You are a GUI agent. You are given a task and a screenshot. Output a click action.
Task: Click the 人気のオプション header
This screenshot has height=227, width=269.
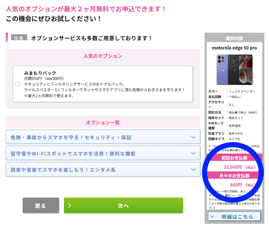pyautogui.click(x=103, y=56)
